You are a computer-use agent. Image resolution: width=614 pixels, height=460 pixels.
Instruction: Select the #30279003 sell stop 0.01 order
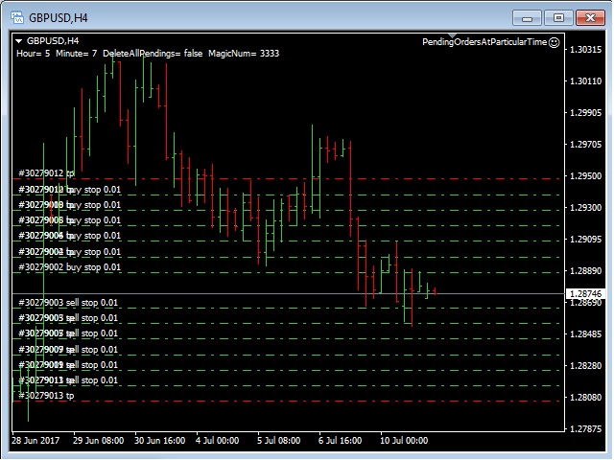point(69,303)
